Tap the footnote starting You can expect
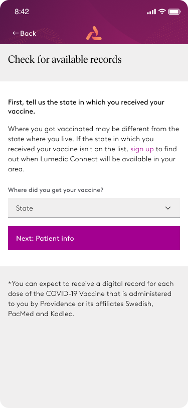This screenshot has height=408, width=188. pyautogui.click(x=91, y=298)
